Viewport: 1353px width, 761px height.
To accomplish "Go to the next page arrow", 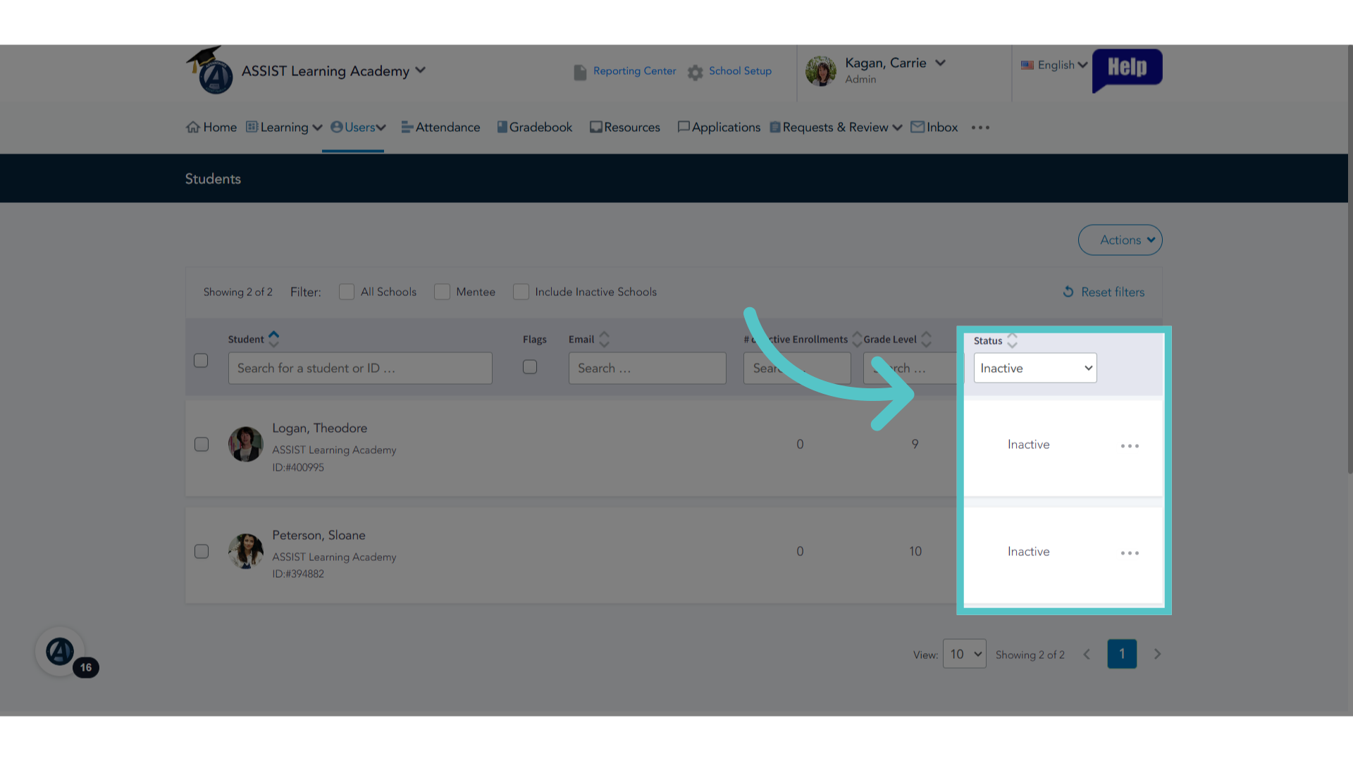I will pos(1157,655).
